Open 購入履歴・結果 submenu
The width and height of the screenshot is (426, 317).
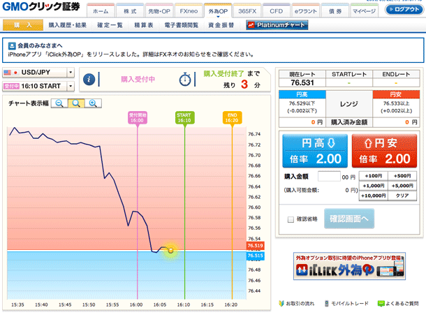(68, 25)
